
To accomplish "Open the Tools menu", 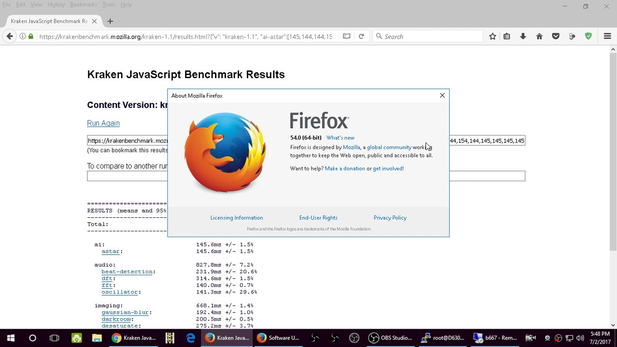I will [x=108, y=4].
